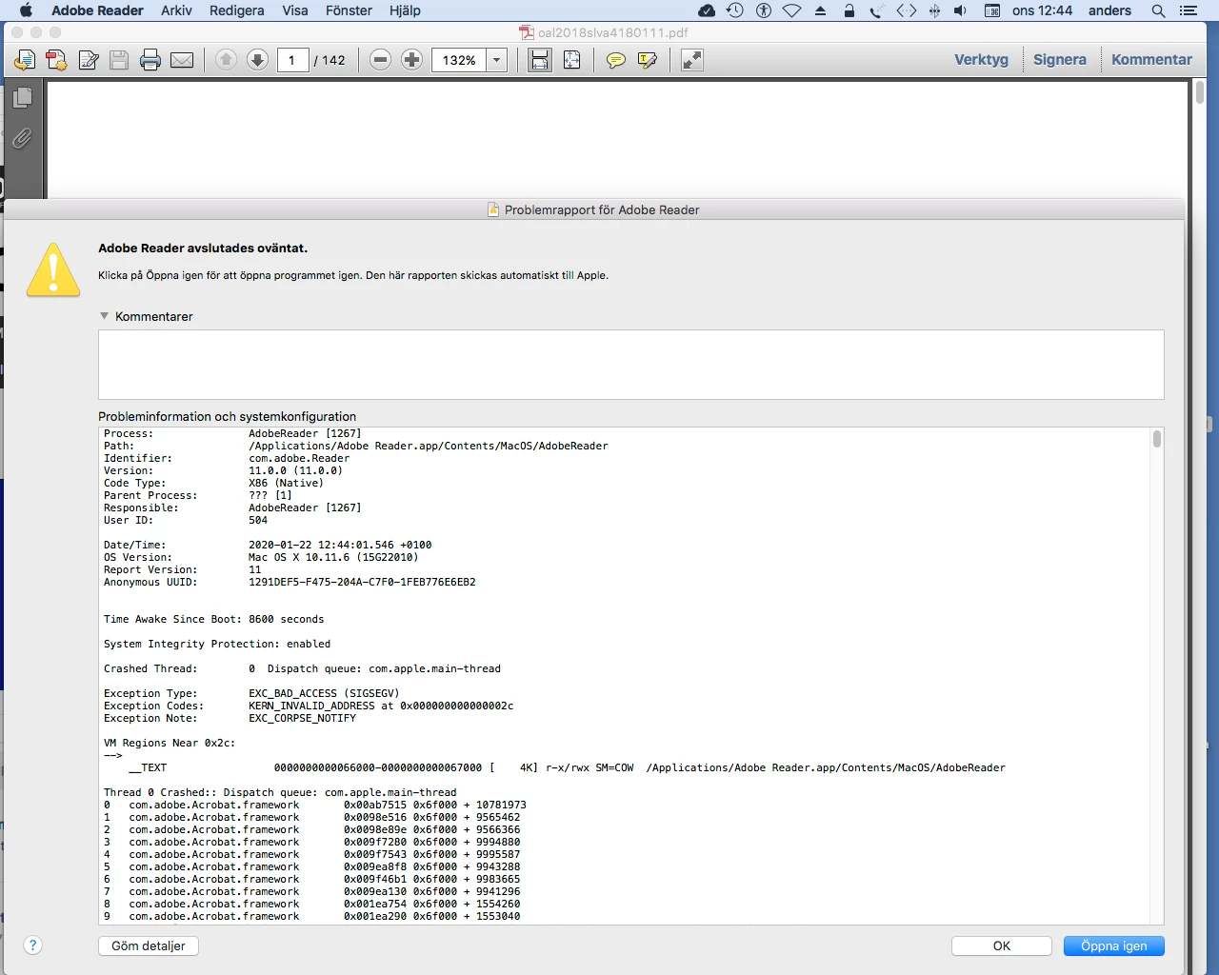Open the Redigera menu

237,10
